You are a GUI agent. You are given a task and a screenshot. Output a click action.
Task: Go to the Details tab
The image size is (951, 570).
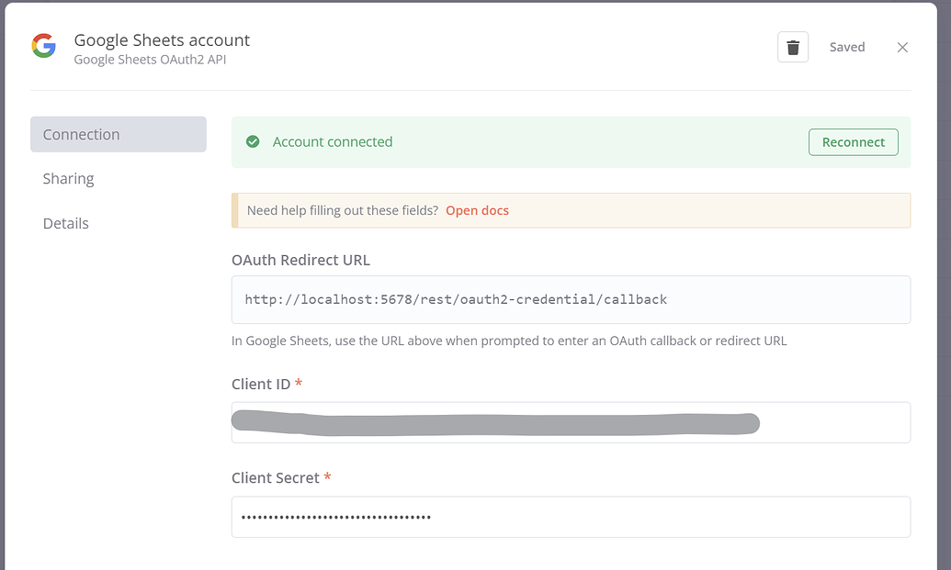tap(66, 224)
